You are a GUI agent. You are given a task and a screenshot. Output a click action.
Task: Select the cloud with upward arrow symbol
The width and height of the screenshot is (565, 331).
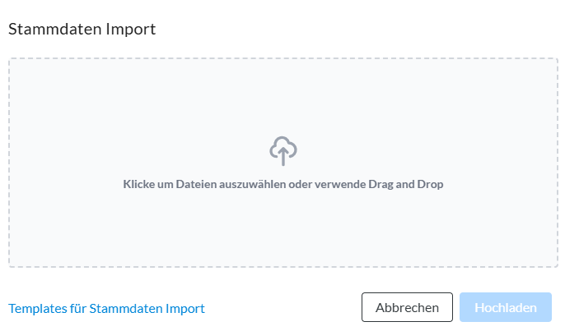point(283,151)
